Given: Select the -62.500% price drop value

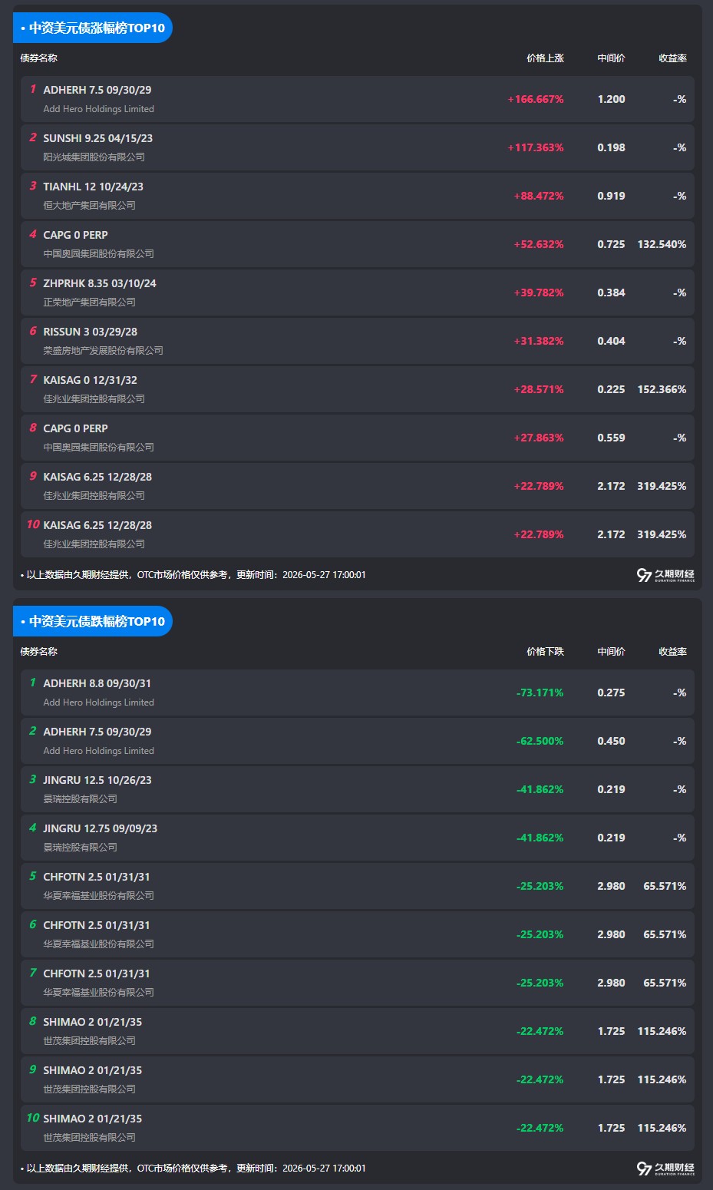Looking at the screenshot, I should (540, 742).
